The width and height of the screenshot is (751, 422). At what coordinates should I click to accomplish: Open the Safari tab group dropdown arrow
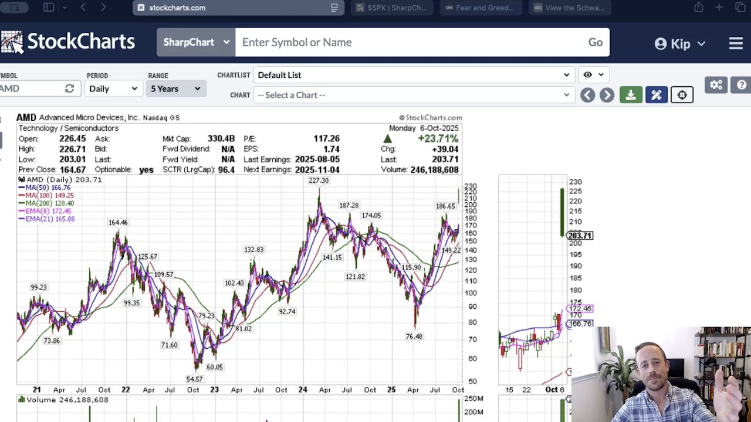point(65,8)
